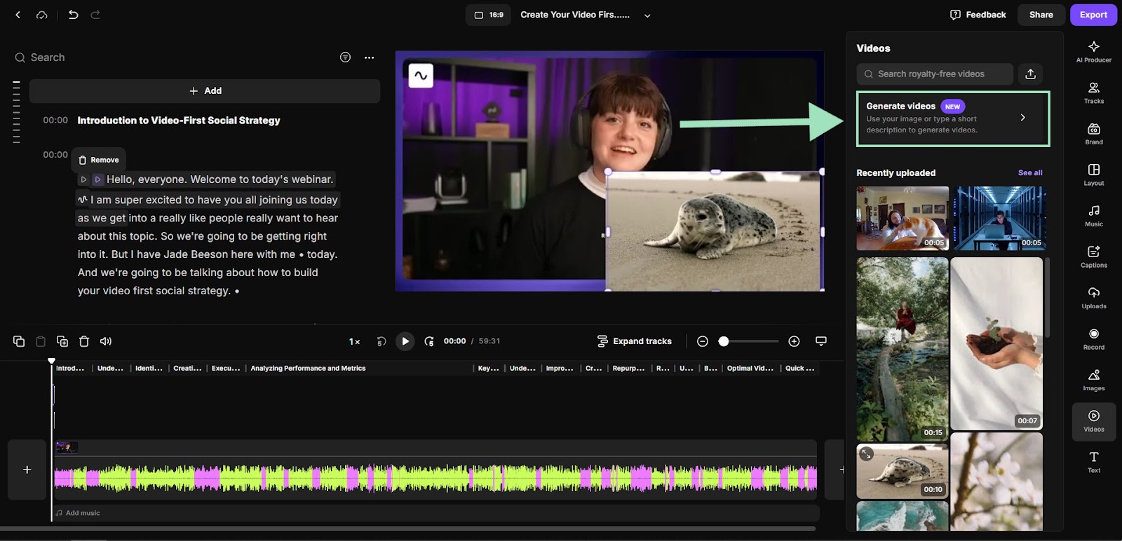Viewport: 1122px width, 541px height.
Task: Click the purple Export button
Action: 1093,15
